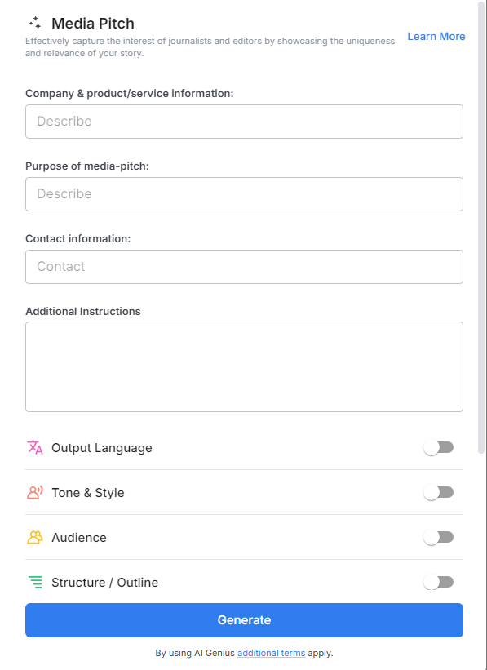Select the translation icon for Output Language

(33, 447)
